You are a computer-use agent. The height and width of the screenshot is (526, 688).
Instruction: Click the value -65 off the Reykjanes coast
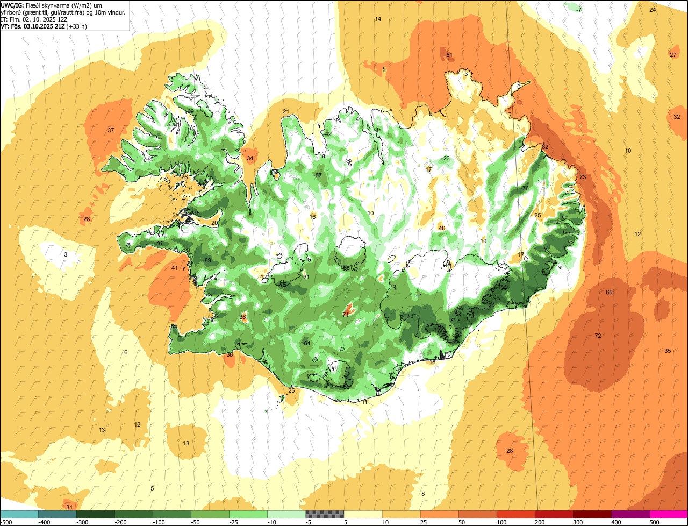tap(173, 326)
